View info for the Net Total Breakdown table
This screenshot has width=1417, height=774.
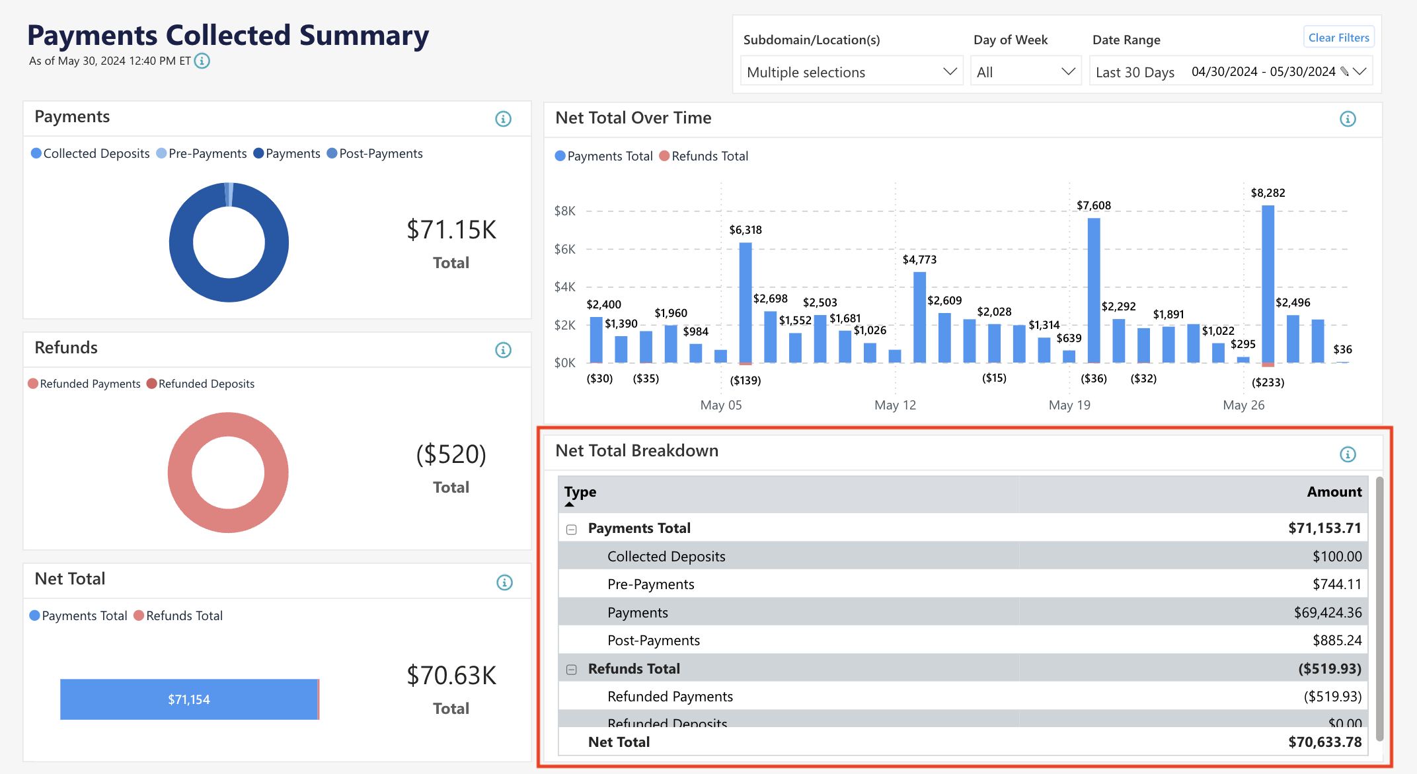(1348, 454)
